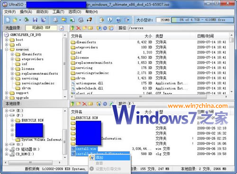Collapse drive (F:) in the local tree
The height and width of the screenshot is (174, 237).
click(7, 115)
